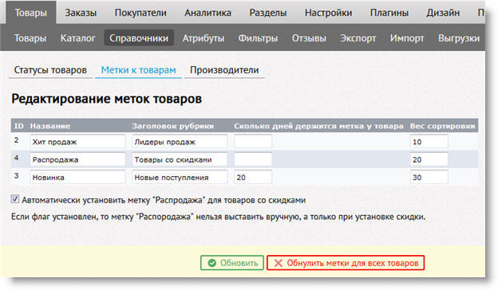Edit the Товары со скидками heading field

(x=180, y=159)
